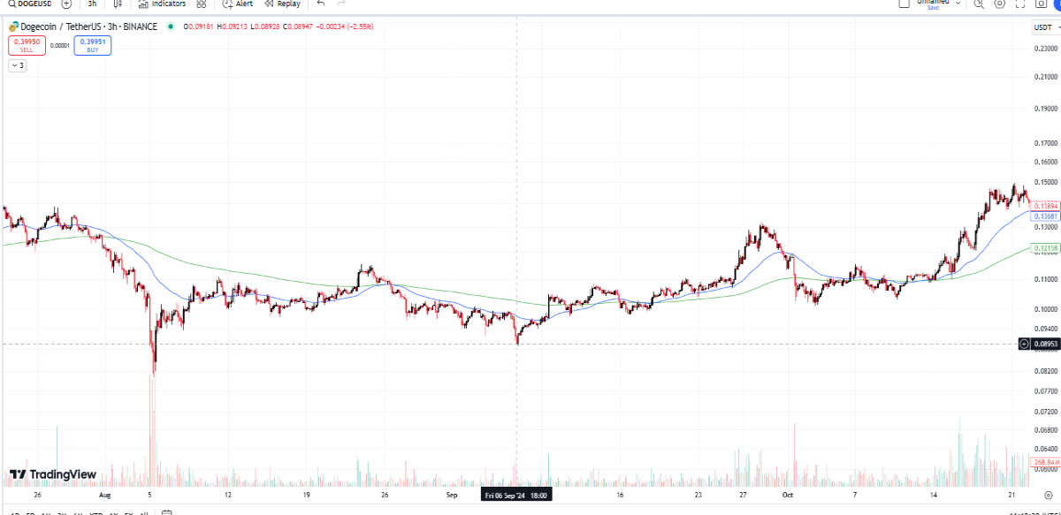The image size is (1061, 515).
Task: Open the 3h interval selector
Action: 92,4
